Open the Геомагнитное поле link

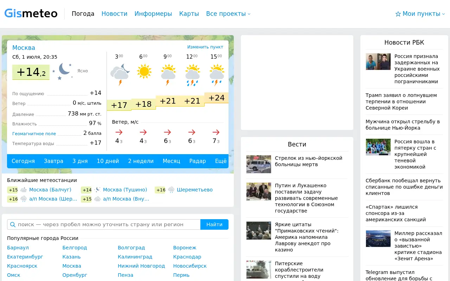(34, 134)
